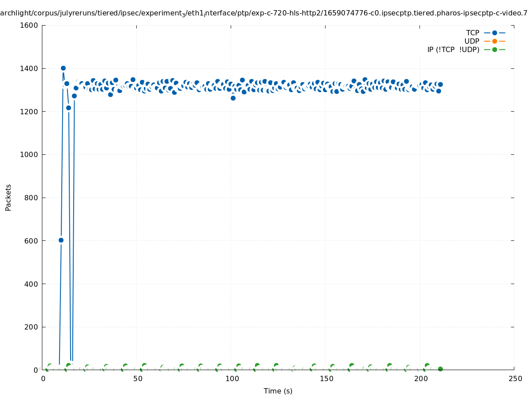Click the low TCP point near 100 seconds
The height and width of the screenshot is (397, 528).
coord(233,98)
